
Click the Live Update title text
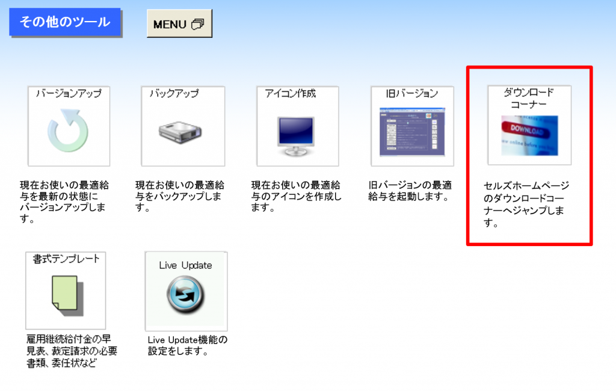pos(185,265)
